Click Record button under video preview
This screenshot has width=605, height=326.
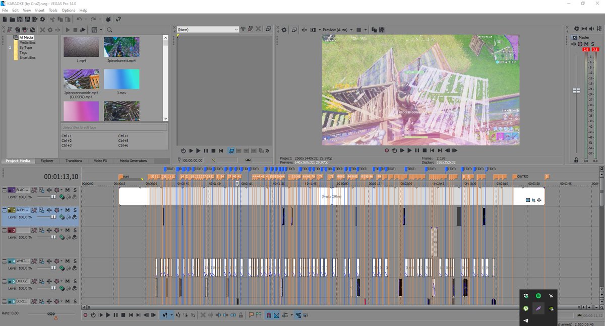(x=387, y=150)
